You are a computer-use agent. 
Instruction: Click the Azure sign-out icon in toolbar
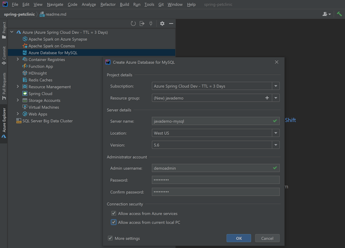tap(142, 23)
